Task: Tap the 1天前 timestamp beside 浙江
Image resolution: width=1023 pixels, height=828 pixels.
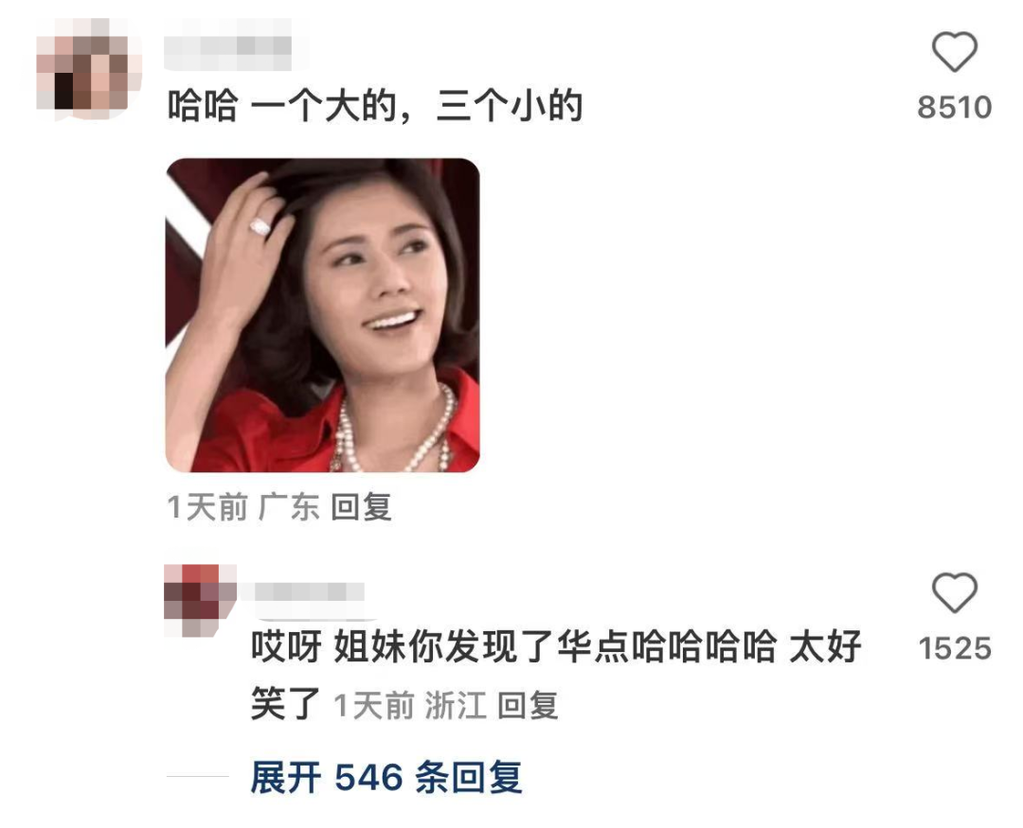Action: (x=374, y=705)
